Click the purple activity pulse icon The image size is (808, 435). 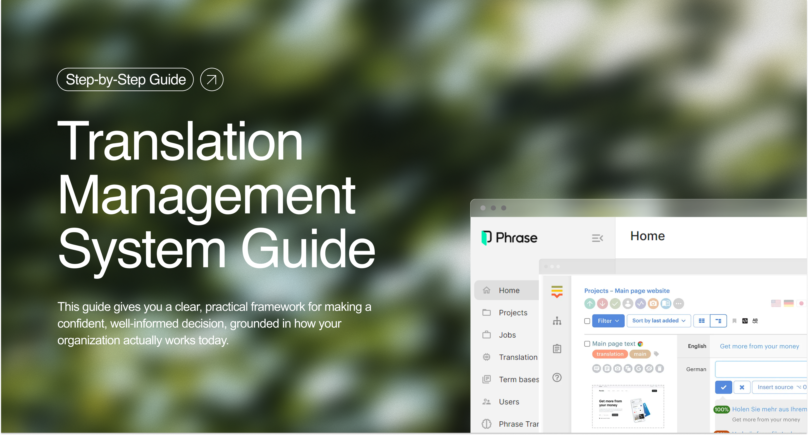pos(640,304)
